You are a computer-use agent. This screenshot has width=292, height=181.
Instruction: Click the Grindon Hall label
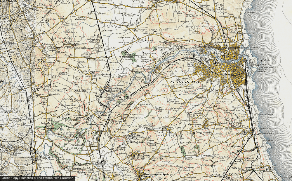(x=166, y=86)
